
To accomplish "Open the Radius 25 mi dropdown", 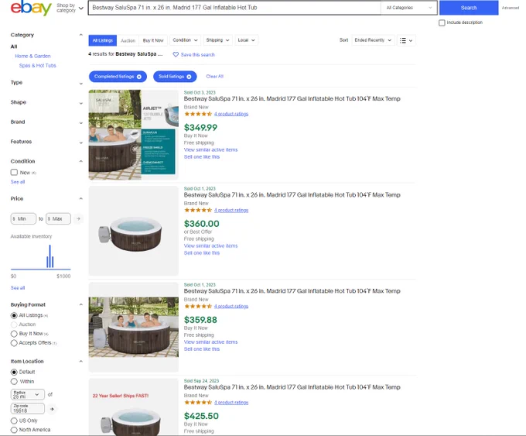I will pyautogui.click(x=28, y=394).
